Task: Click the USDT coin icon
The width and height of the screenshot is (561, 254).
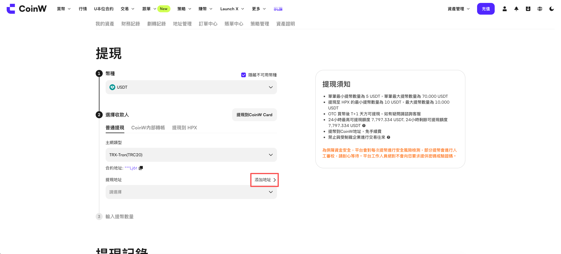Action: click(x=112, y=87)
